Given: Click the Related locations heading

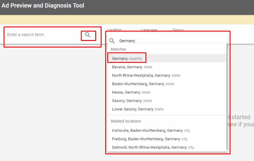Looking at the screenshot, I should click(x=126, y=121).
